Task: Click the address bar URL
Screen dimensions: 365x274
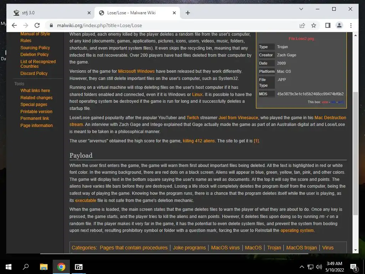Action: 99,25
